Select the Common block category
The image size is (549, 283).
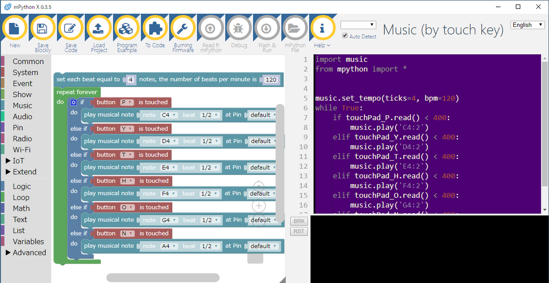point(28,61)
